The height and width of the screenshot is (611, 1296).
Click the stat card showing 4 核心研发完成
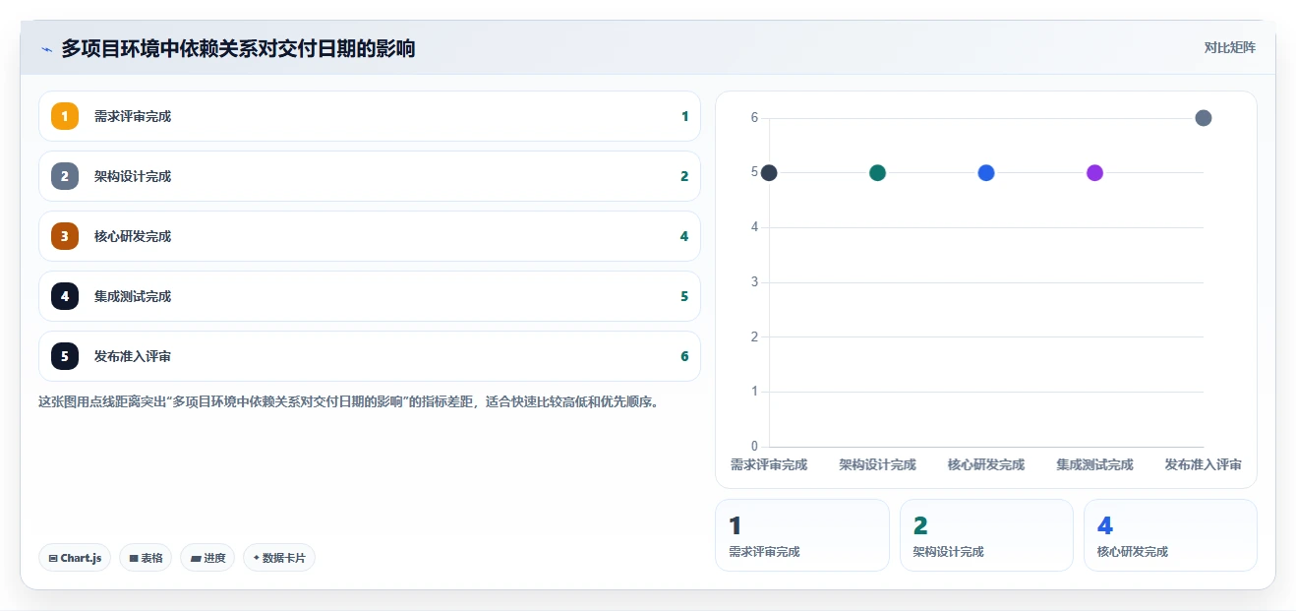(x=1170, y=535)
